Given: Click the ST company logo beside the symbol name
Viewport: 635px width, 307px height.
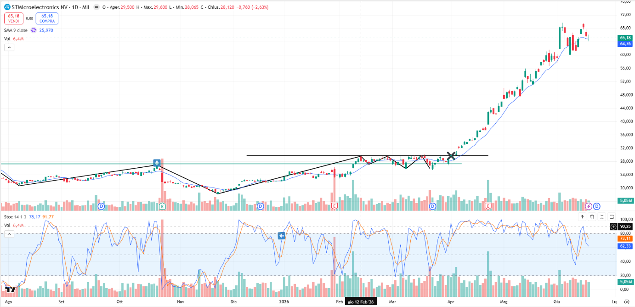Looking at the screenshot, I should click(x=8, y=7).
